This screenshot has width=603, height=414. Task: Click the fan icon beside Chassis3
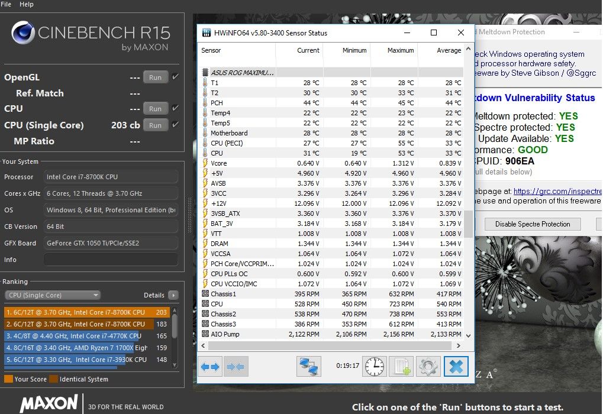205,324
